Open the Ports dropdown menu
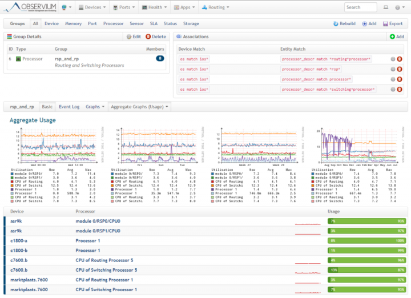 (x=124, y=7)
